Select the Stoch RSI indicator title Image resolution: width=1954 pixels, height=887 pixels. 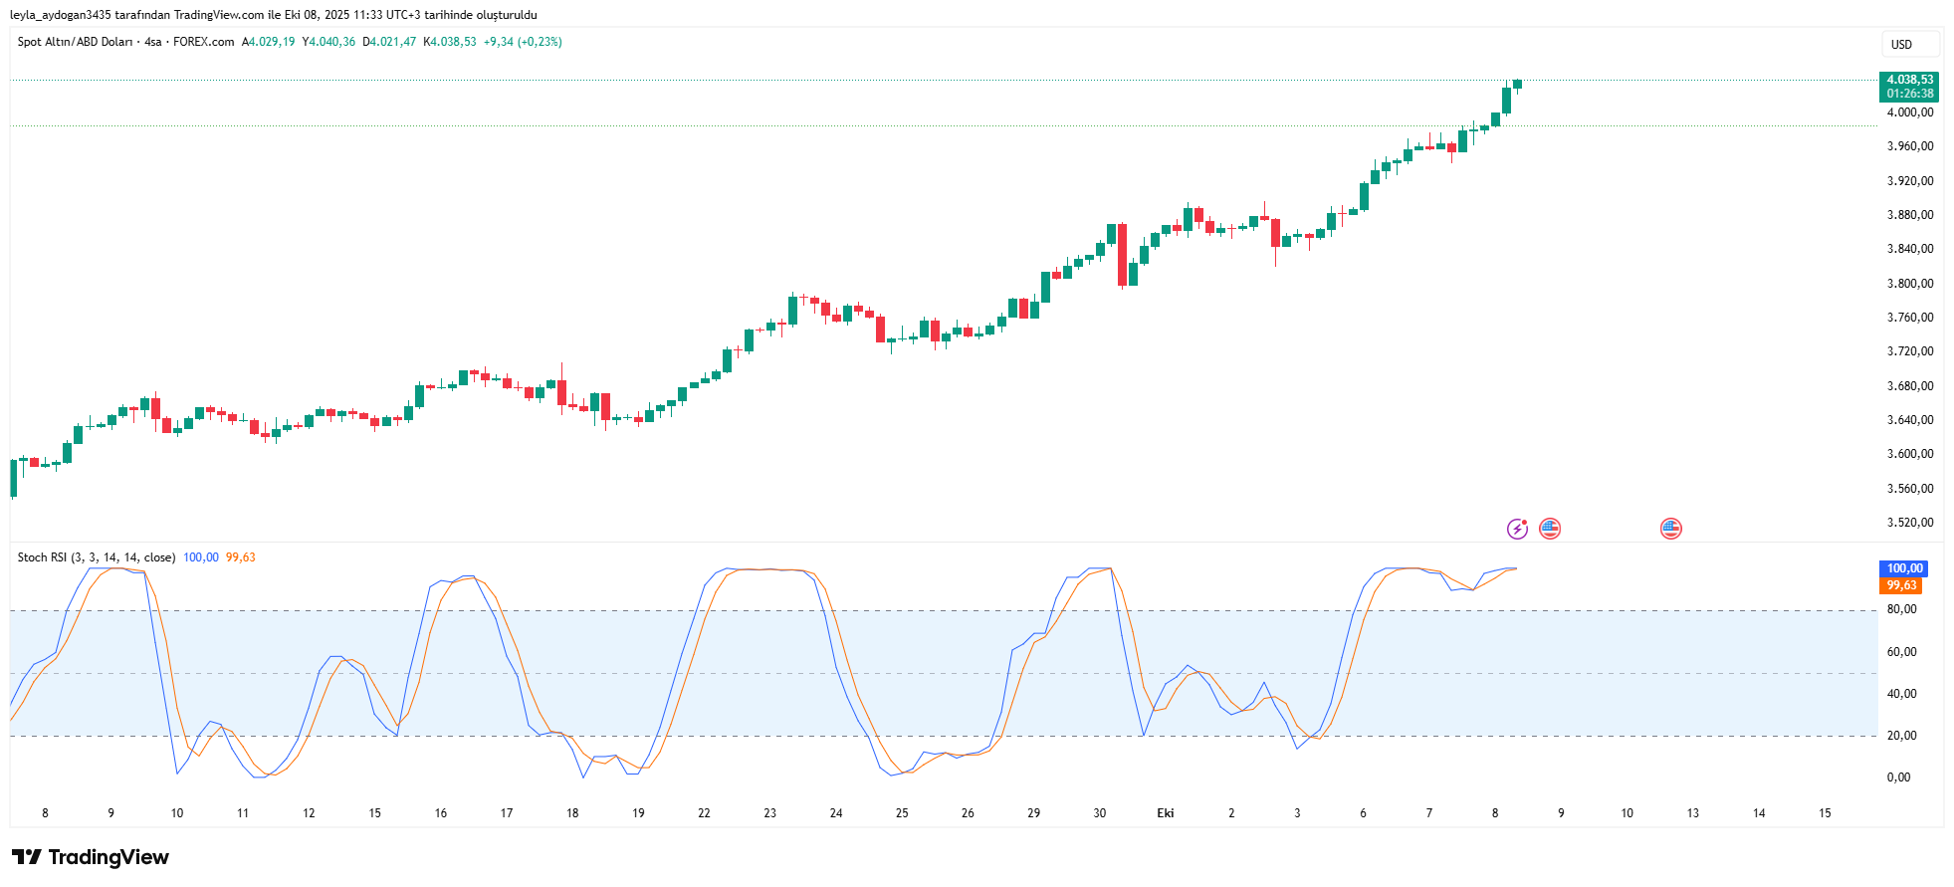click(x=96, y=557)
